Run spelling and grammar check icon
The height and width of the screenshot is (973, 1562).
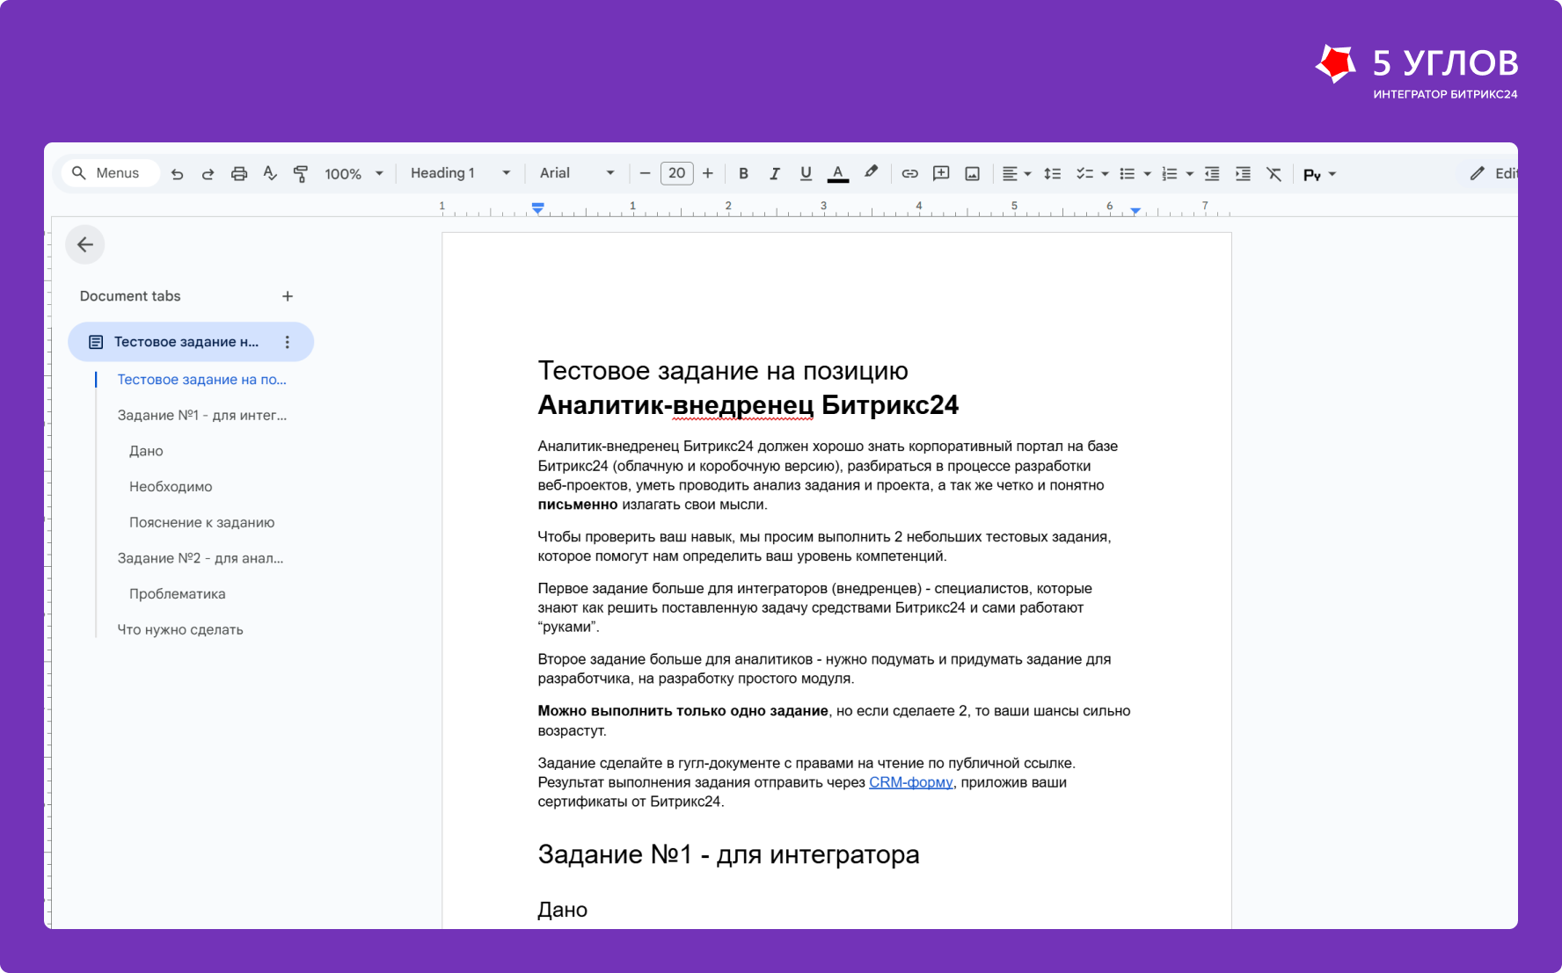[270, 174]
